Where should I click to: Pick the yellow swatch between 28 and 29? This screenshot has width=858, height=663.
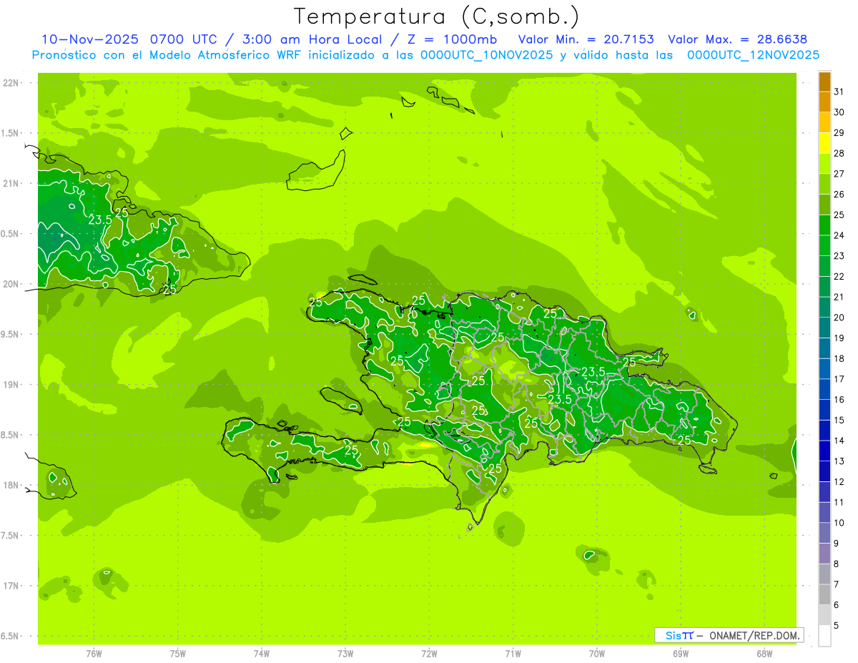[824, 143]
